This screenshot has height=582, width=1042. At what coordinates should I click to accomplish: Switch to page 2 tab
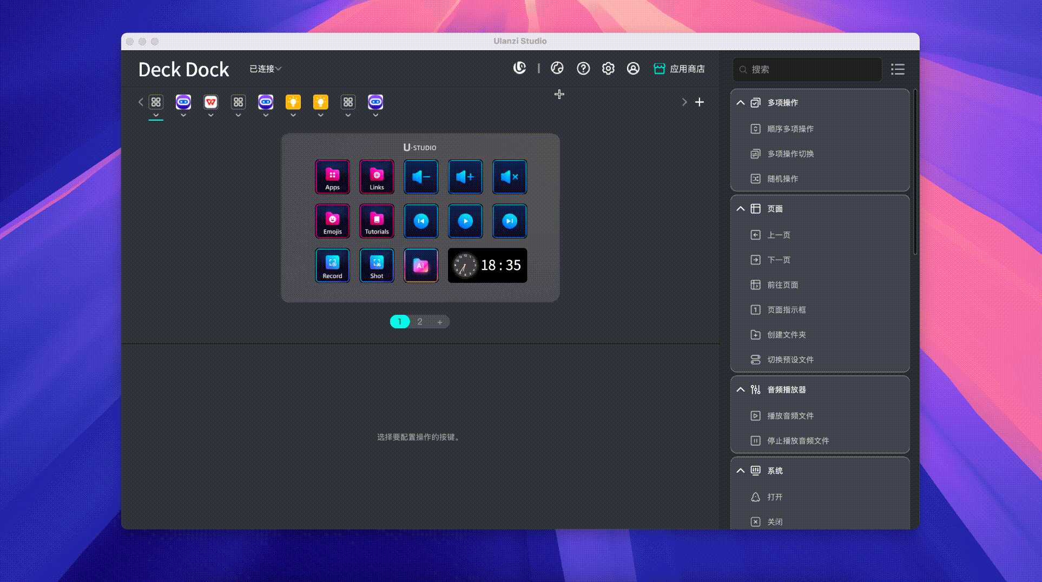coord(420,322)
